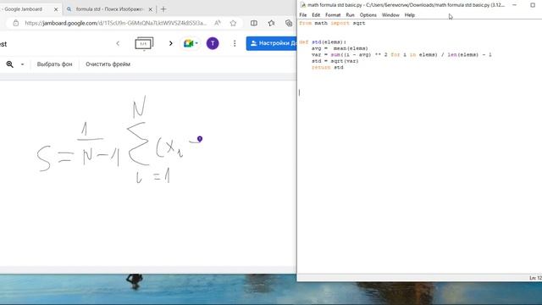Open the favorites list icon
542x305 pixels.
point(271,23)
